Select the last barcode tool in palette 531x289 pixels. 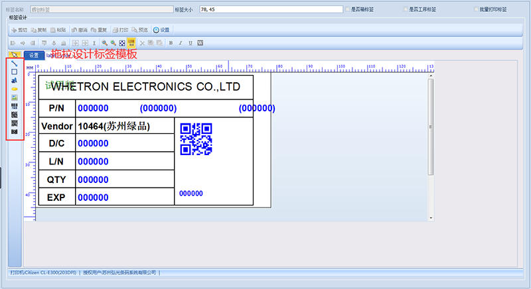point(14,131)
